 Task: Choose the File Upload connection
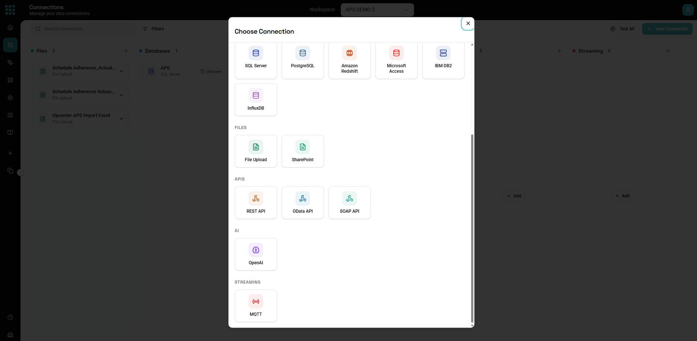(x=256, y=151)
